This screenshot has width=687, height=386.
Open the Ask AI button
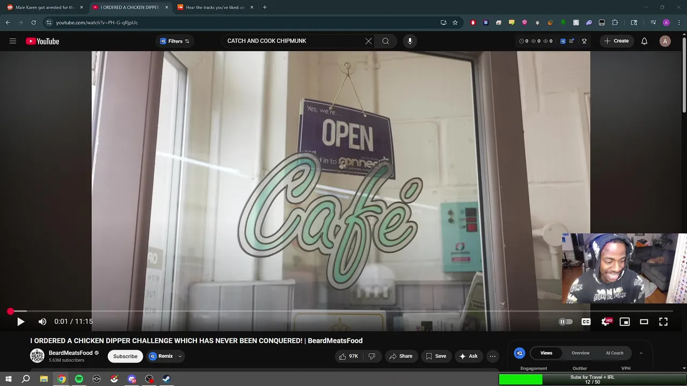click(469, 356)
